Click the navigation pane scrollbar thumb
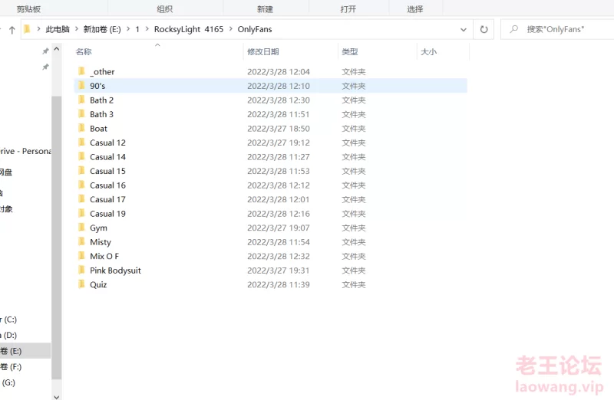The height and width of the screenshot is (400, 614). pos(56,238)
